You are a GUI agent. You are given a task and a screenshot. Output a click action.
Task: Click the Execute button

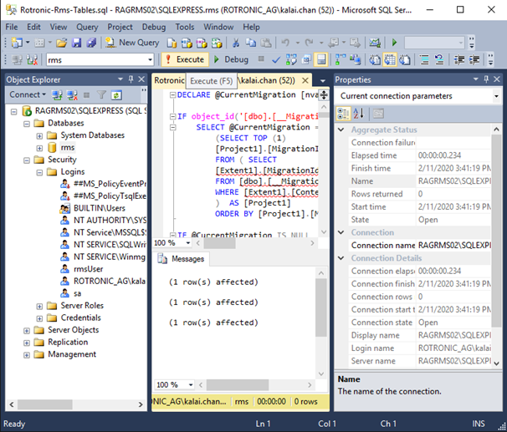185,59
